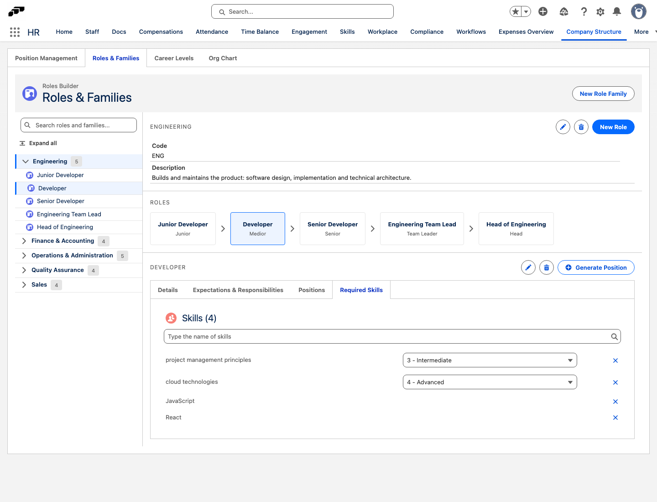Select the Senior Developer role card

click(x=333, y=229)
